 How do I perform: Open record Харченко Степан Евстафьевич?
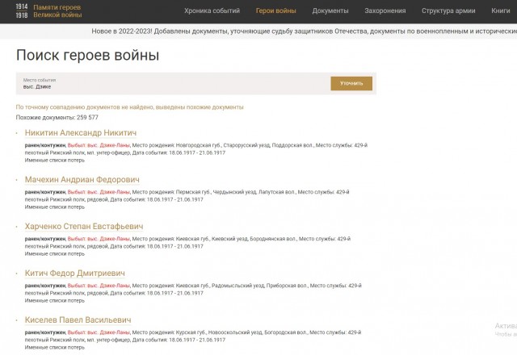(84, 226)
